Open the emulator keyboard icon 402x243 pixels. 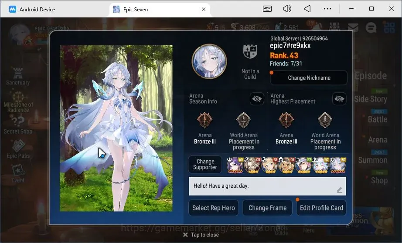tap(267, 9)
